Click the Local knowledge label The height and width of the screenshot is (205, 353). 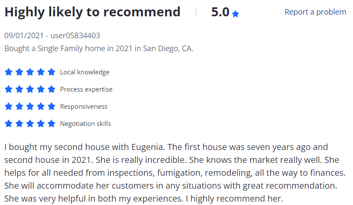(x=84, y=72)
